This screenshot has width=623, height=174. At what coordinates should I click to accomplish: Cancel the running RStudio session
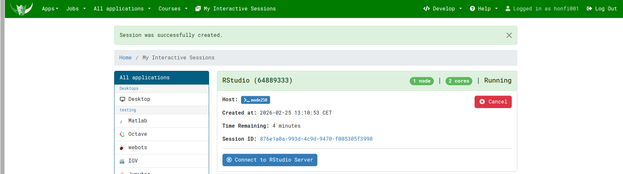click(x=493, y=102)
